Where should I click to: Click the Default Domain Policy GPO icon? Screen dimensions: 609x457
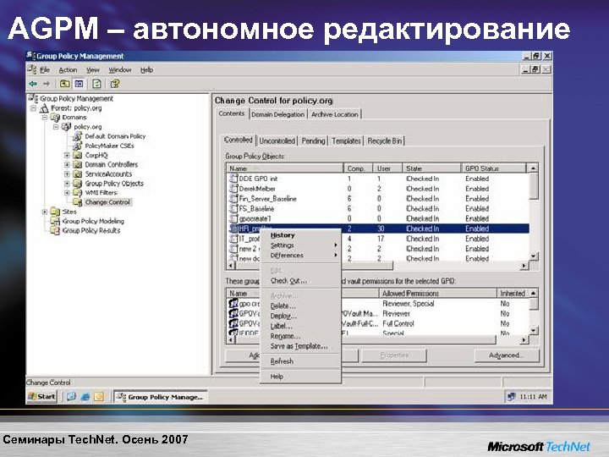click(x=78, y=136)
